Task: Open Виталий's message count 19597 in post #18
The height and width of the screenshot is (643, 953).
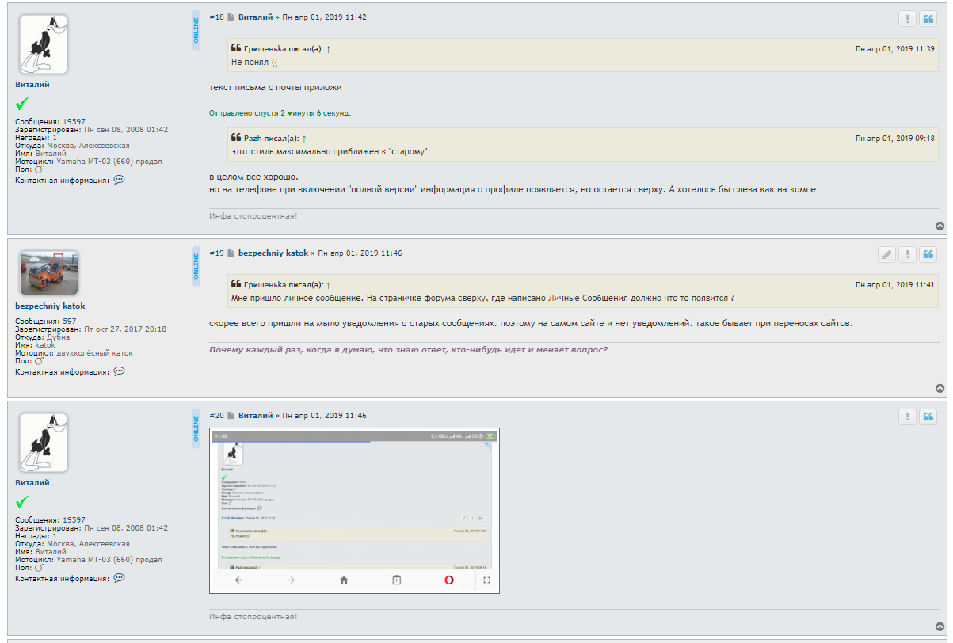Action: 74,121
